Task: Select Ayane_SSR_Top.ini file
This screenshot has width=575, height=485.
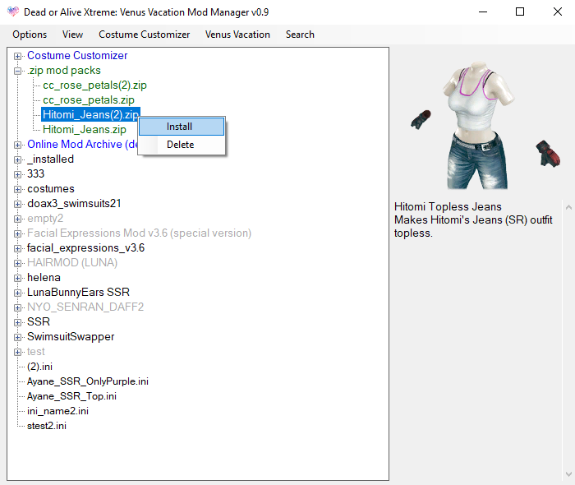Action: point(71,396)
